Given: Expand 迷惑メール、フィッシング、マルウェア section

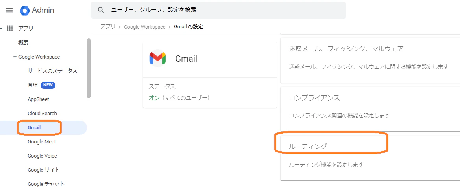Looking at the screenshot, I should tap(370, 58).
